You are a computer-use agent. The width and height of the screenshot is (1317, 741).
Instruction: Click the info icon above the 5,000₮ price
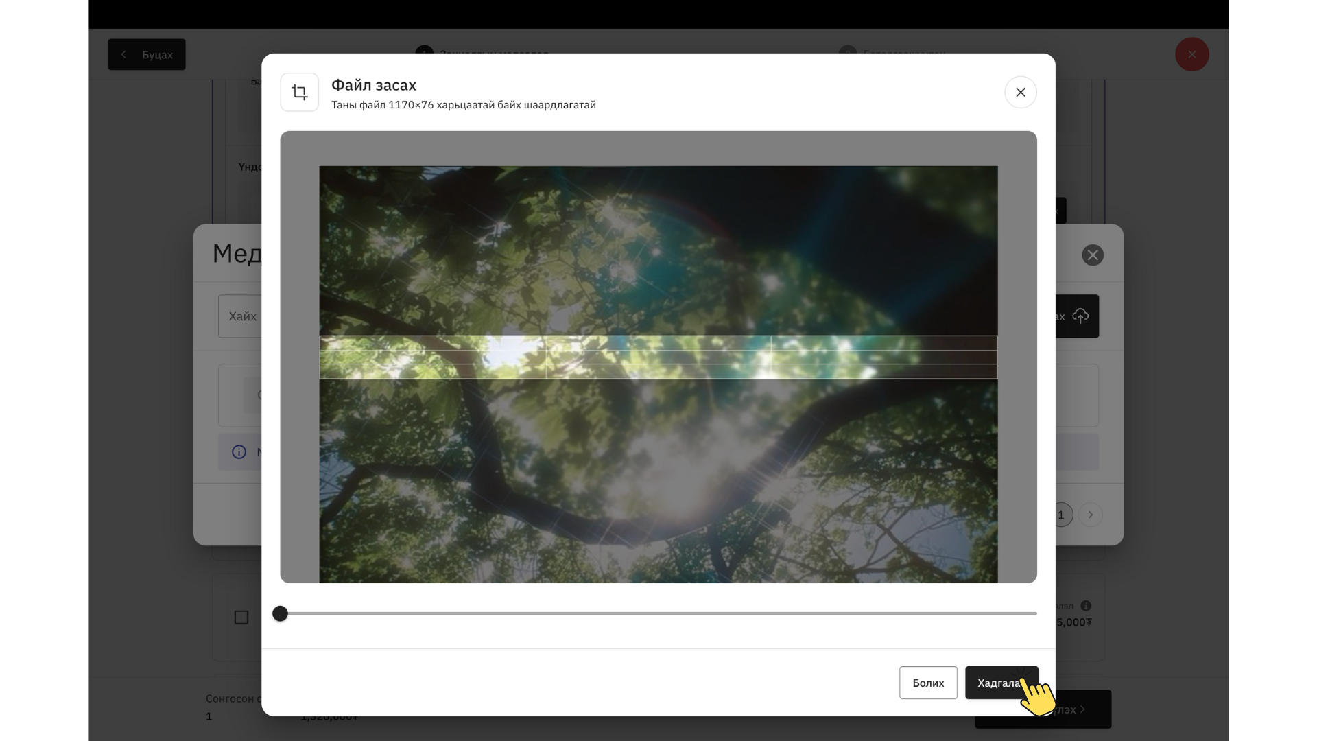pyautogui.click(x=1086, y=605)
